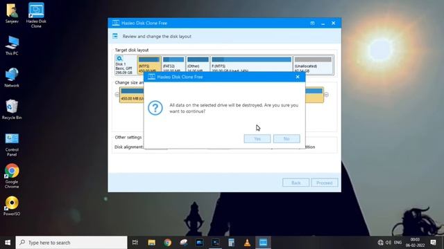Open Control Panel desktop icon

coord(12,145)
